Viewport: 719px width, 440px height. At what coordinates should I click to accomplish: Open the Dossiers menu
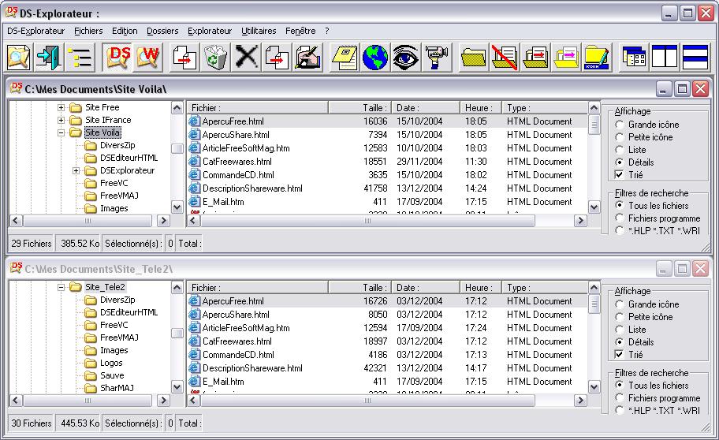click(x=162, y=31)
